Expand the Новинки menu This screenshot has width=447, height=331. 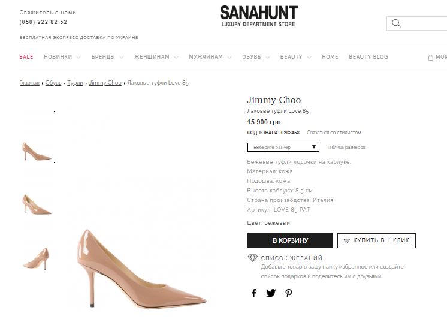click(x=62, y=57)
